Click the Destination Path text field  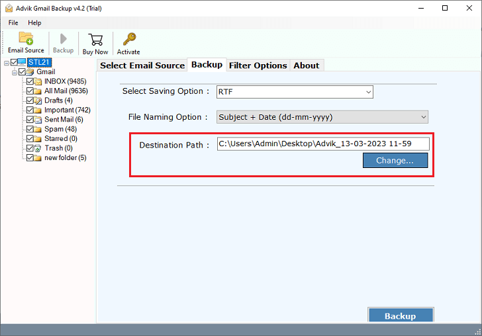pos(323,144)
